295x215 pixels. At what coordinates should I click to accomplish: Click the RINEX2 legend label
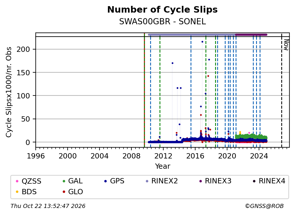point(164,181)
